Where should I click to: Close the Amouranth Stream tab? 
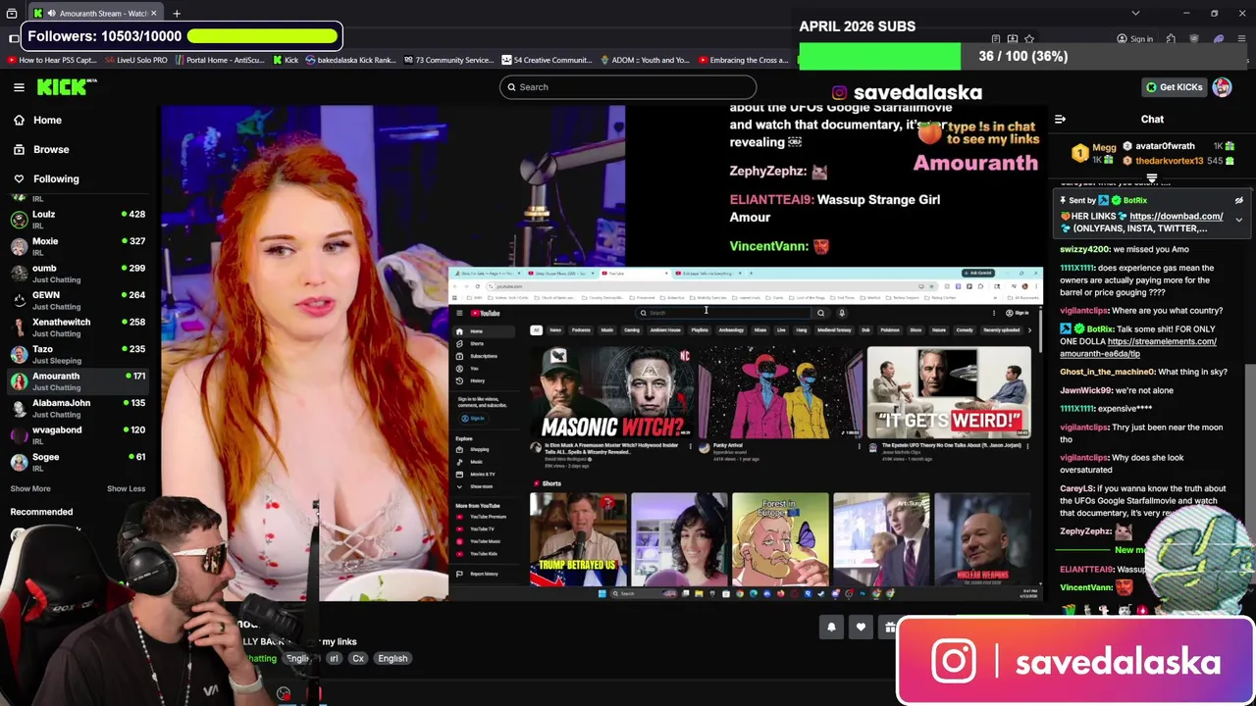[x=153, y=14]
